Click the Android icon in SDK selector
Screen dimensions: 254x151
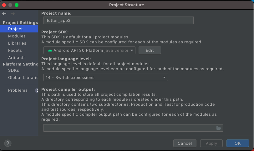[50, 51]
